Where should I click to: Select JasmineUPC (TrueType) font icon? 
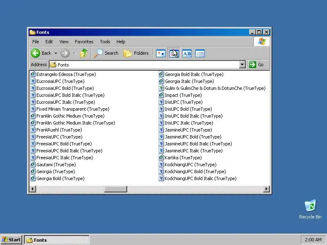(161, 130)
